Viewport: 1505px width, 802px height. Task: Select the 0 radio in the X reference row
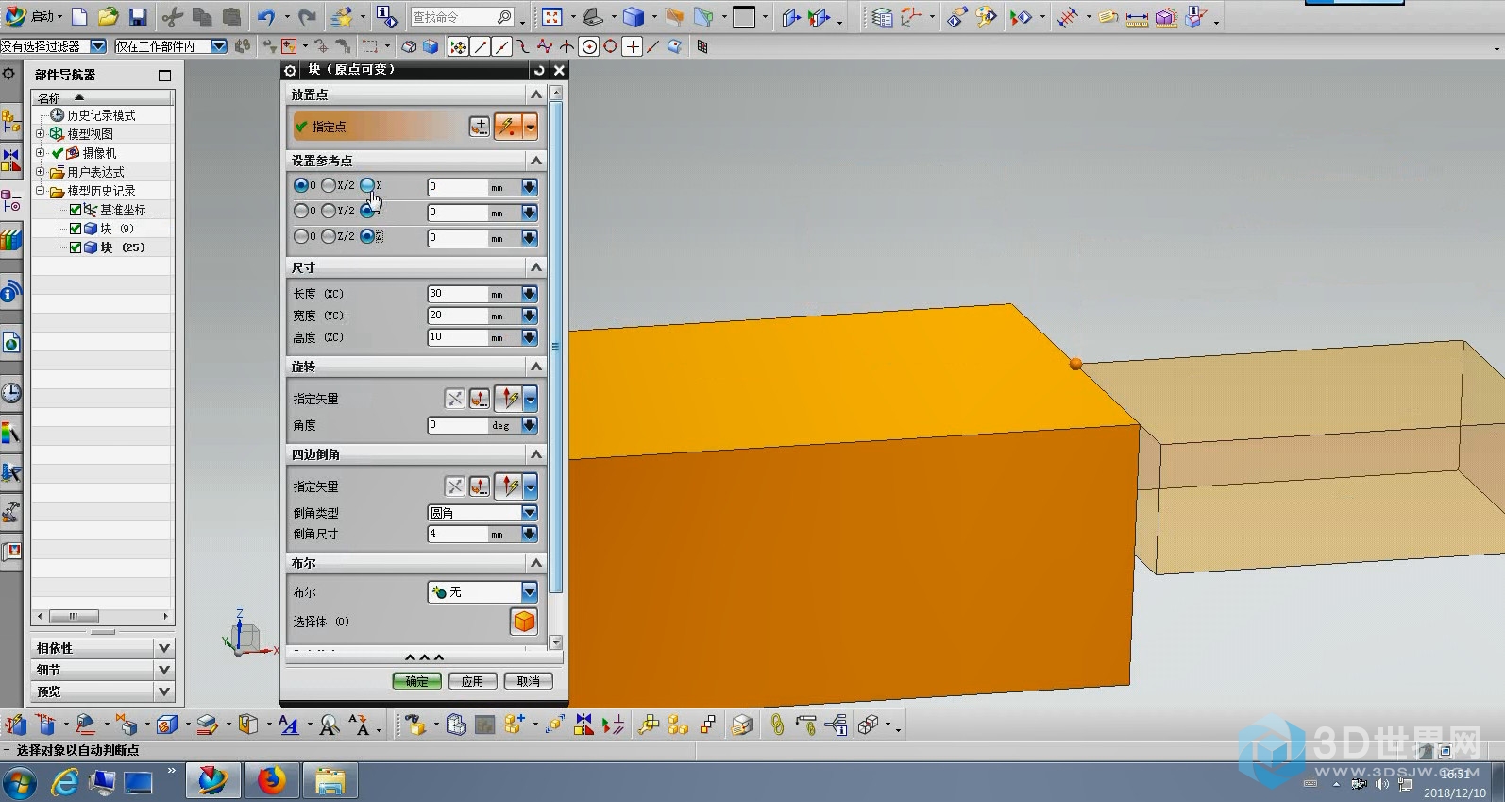(301, 186)
